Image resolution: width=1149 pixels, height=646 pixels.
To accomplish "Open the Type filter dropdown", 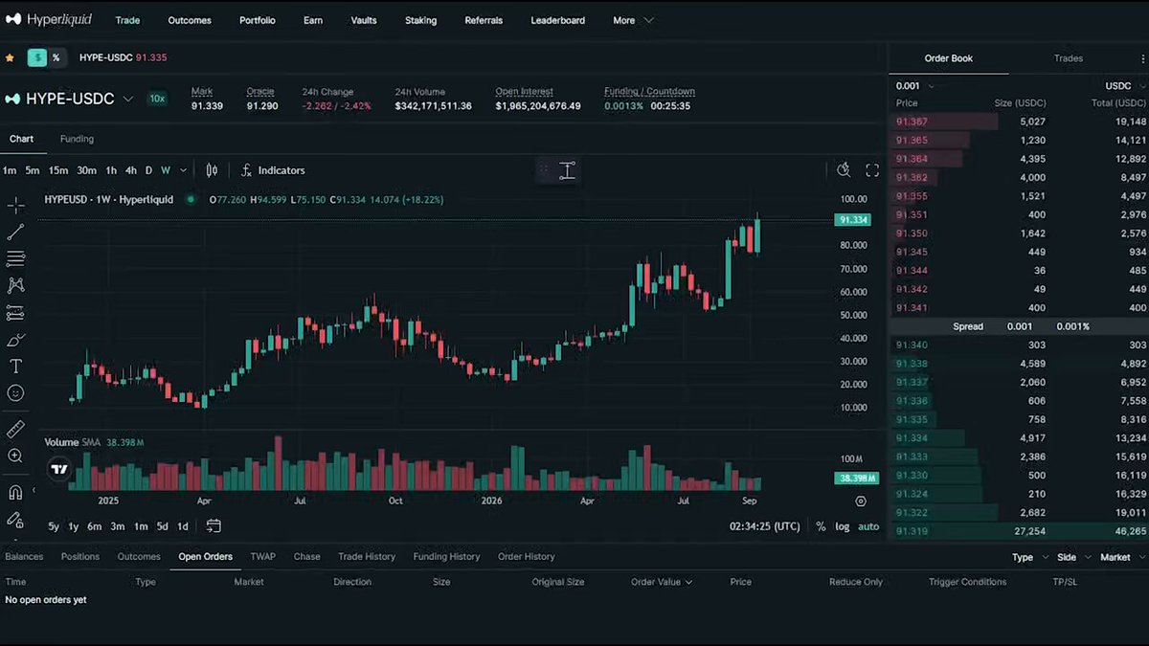I will click(x=1028, y=557).
